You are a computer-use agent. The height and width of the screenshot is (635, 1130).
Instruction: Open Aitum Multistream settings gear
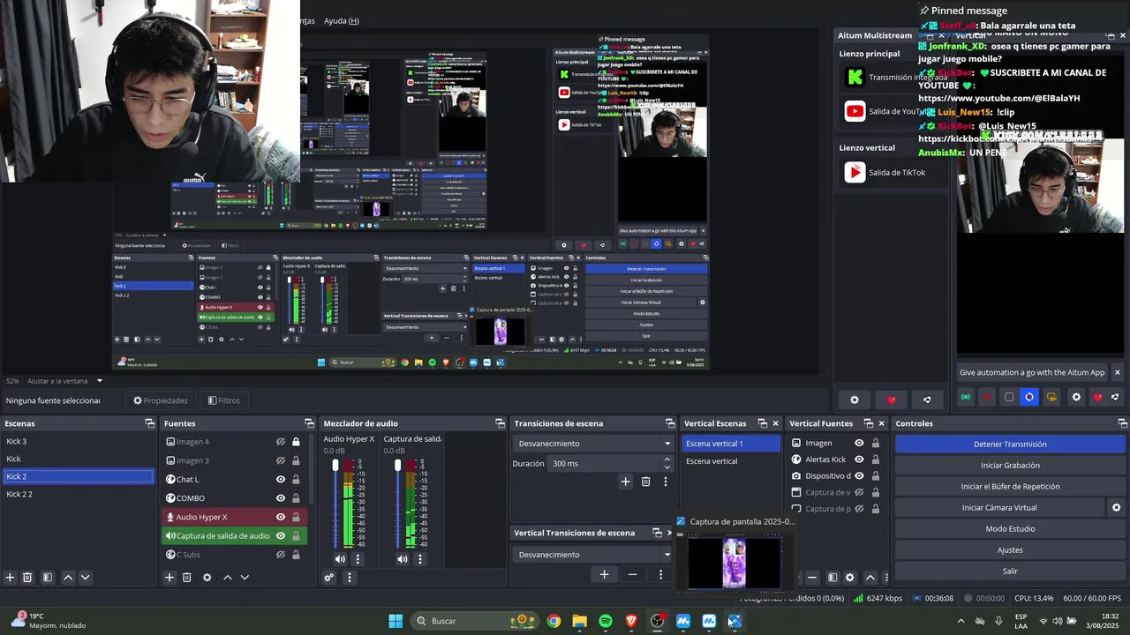[855, 400]
